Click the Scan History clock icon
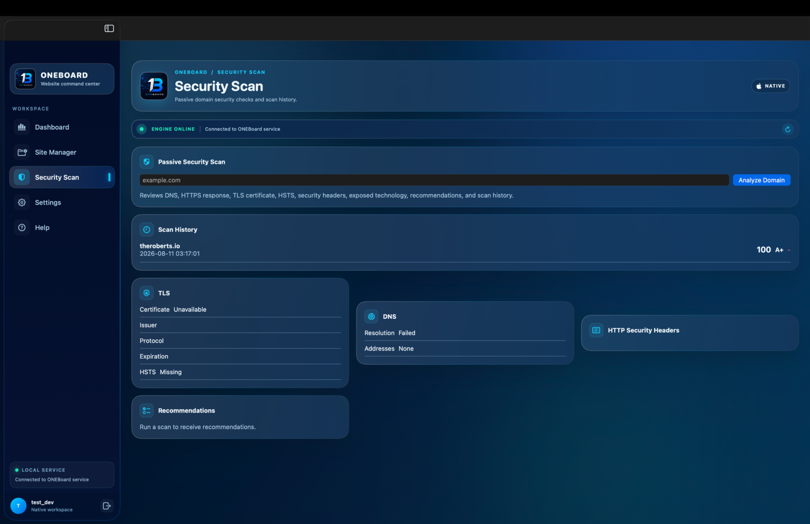 click(x=147, y=229)
